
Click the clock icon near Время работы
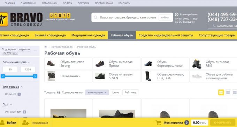pyautogui.click(x=177, y=15)
